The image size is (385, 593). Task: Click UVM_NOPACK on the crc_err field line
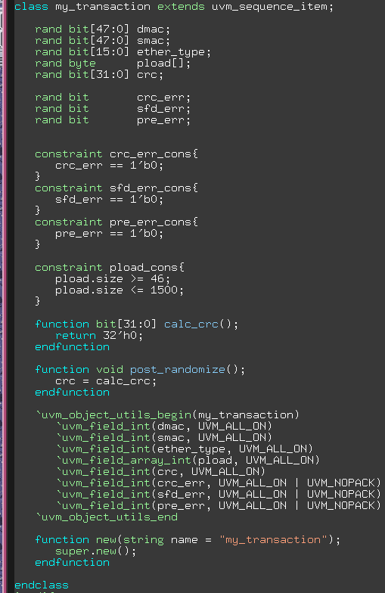(x=340, y=483)
